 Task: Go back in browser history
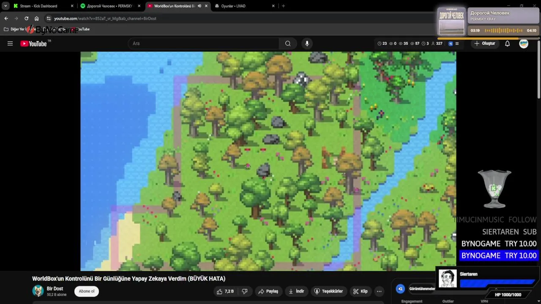[6, 19]
